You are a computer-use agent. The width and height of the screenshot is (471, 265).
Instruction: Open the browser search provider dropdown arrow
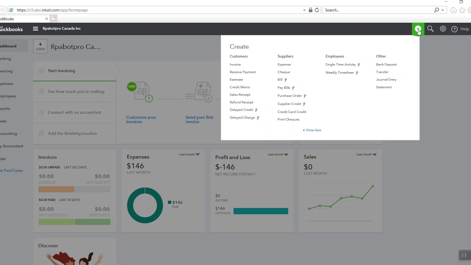click(443, 10)
